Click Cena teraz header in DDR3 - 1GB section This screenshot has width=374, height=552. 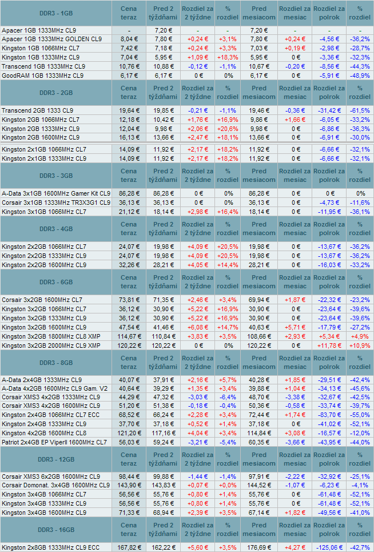129,13
